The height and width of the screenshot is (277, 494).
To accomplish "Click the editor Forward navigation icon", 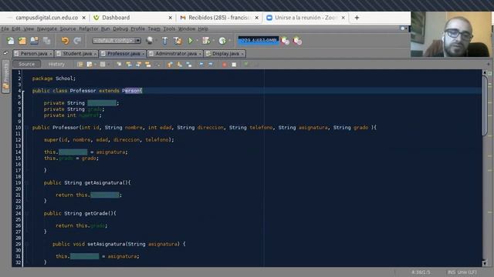I will point(103,64).
